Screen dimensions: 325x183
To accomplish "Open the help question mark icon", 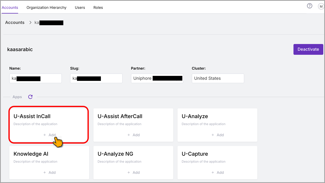I will coord(310,6).
